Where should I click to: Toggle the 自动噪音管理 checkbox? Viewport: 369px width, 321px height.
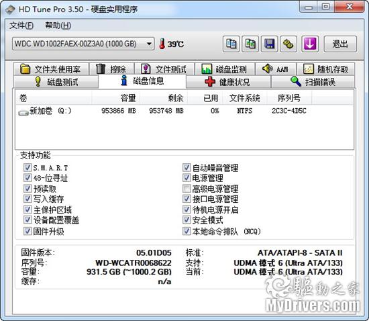tap(187, 167)
